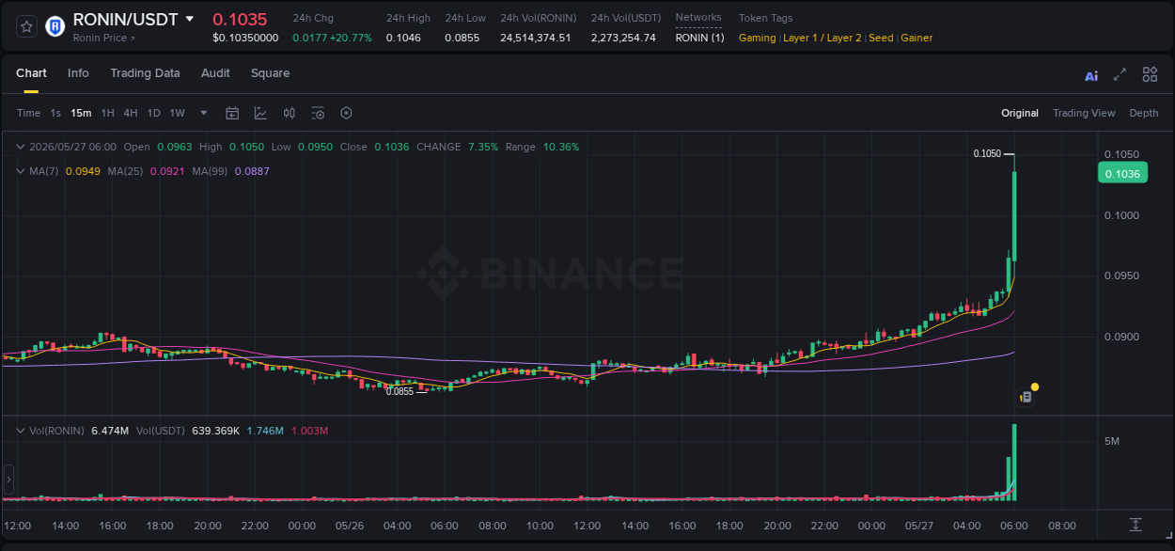Select the Time chart interval
The height and width of the screenshot is (551, 1175).
28,113
